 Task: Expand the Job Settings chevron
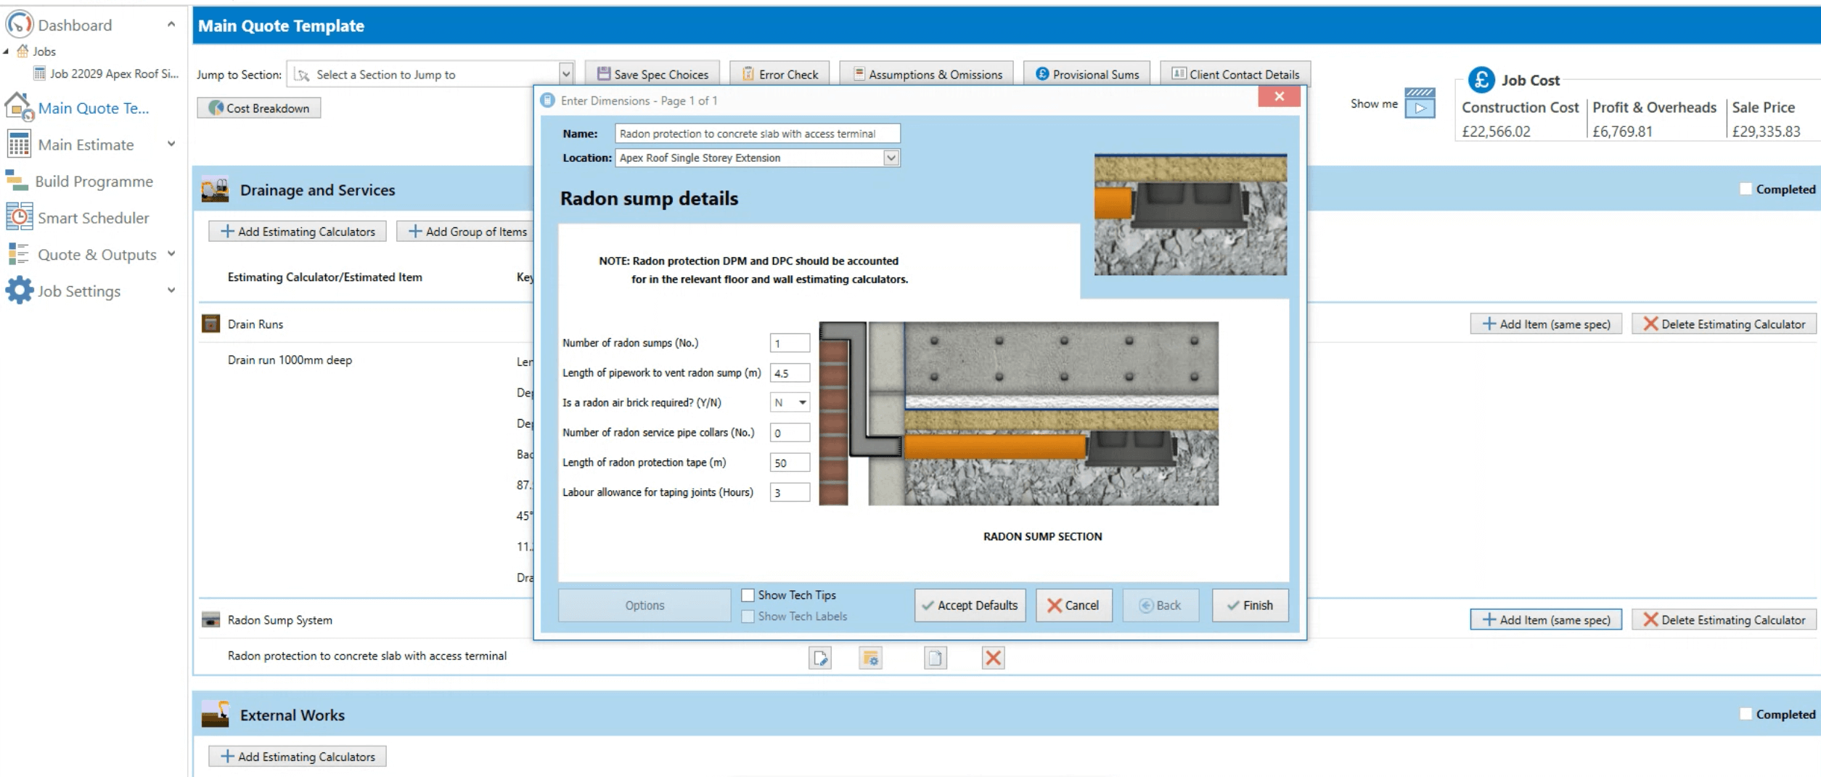171,290
